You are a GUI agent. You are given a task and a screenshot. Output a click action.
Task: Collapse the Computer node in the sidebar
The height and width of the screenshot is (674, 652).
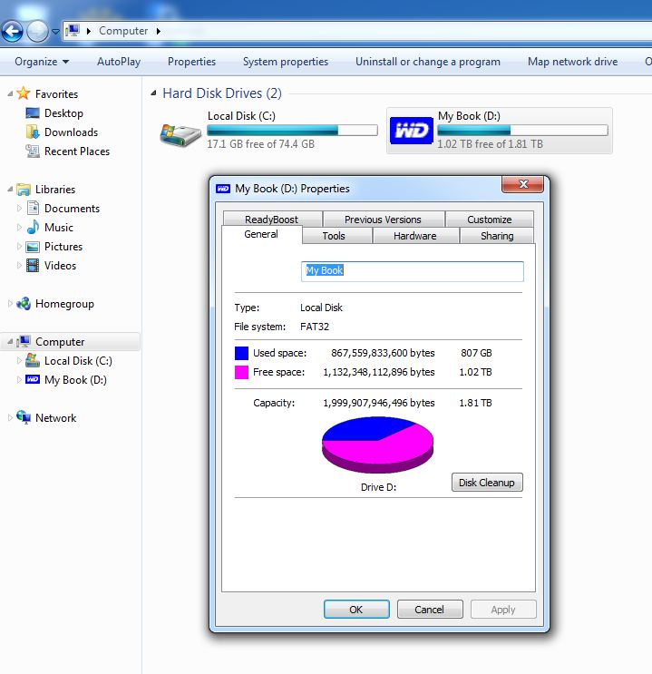click(x=10, y=342)
